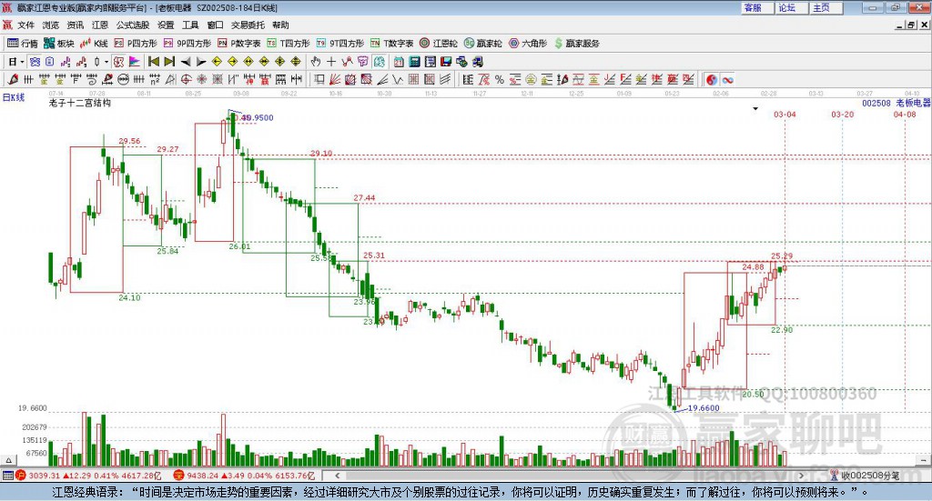The height and width of the screenshot is (501, 932).
Task: Open the 资讯 menu
Action: click(75, 25)
